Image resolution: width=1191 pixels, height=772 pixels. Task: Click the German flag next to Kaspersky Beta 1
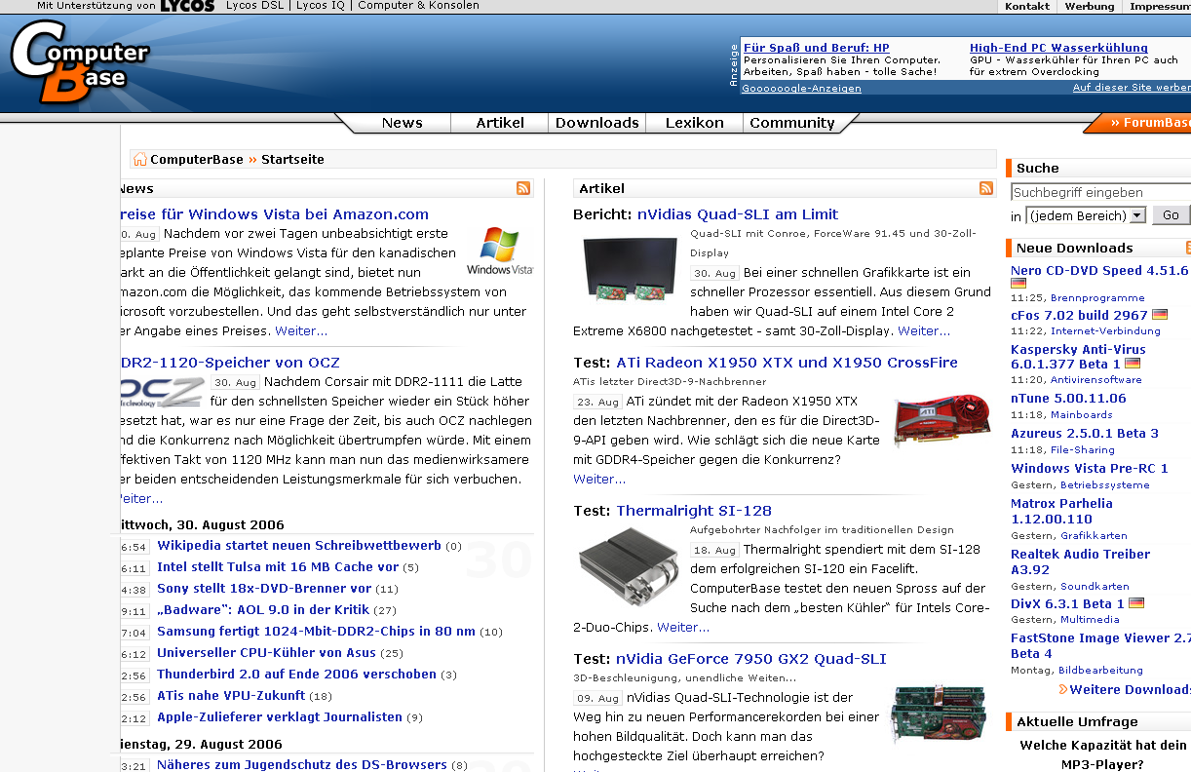click(x=1133, y=364)
